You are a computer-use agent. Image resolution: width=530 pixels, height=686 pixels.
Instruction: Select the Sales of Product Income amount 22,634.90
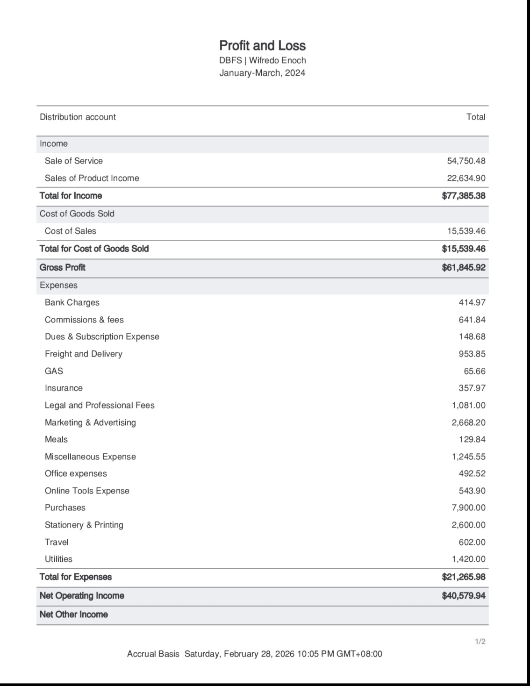tap(466, 178)
